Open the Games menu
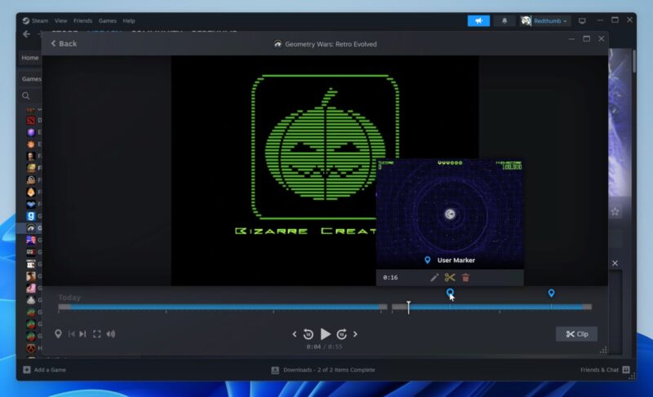 pos(108,20)
